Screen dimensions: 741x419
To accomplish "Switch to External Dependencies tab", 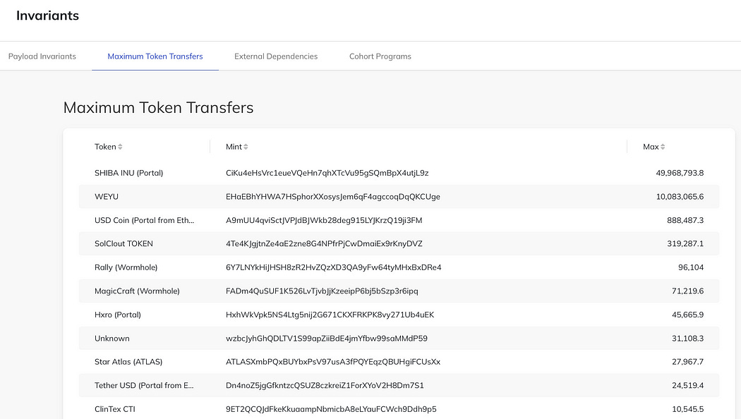I will pyautogui.click(x=276, y=56).
